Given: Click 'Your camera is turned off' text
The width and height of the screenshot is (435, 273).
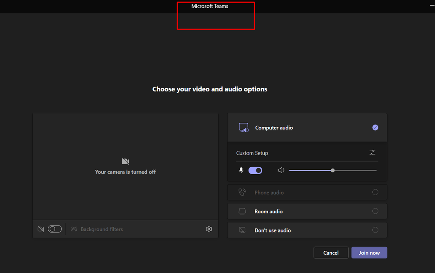Looking at the screenshot, I should coord(125,172).
